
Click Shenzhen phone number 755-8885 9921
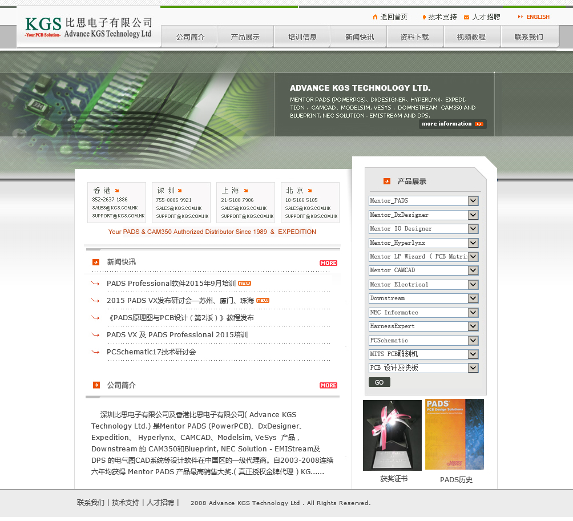tap(173, 200)
